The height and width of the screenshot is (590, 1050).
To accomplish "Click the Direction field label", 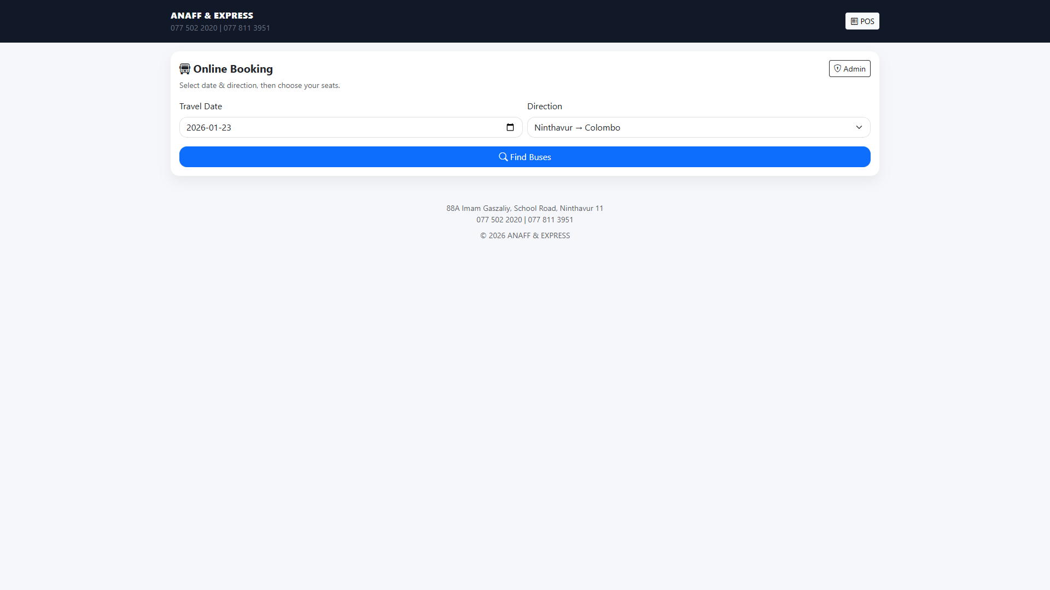I will point(544,106).
